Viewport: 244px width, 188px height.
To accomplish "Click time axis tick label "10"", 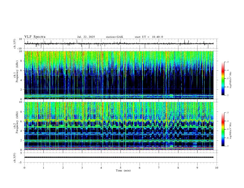I will click(217, 168).
